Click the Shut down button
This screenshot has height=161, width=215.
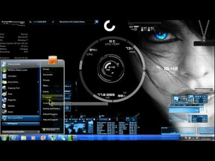point(49,130)
